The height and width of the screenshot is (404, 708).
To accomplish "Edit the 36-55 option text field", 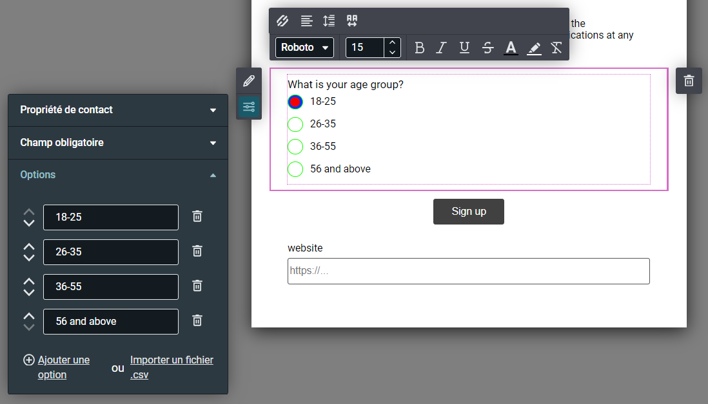I will point(111,286).
